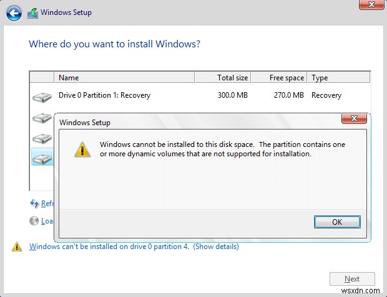Click the third partition's drive icon
Screen dimensions: 387x297
tap(42, 138)
